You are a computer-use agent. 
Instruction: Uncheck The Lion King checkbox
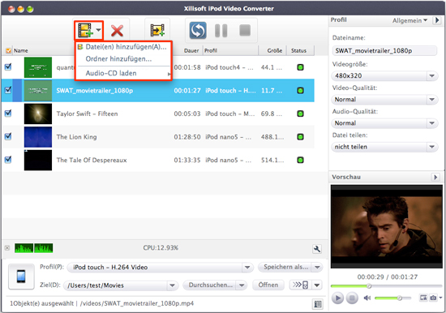[x=8, y=136]
